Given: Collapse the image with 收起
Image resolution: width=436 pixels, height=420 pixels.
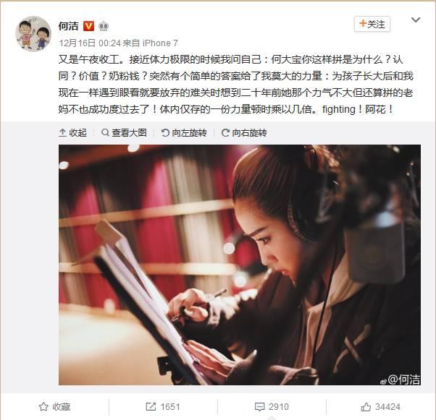Looking at the screenshot, I should (x=73, y=133).
